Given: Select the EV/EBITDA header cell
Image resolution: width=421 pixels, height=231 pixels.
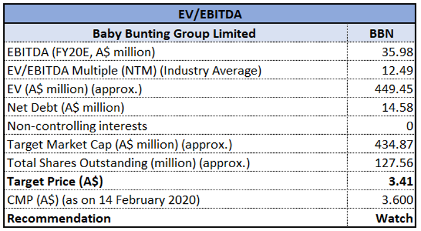Looking at the screenshot, I should click(210, 14).
